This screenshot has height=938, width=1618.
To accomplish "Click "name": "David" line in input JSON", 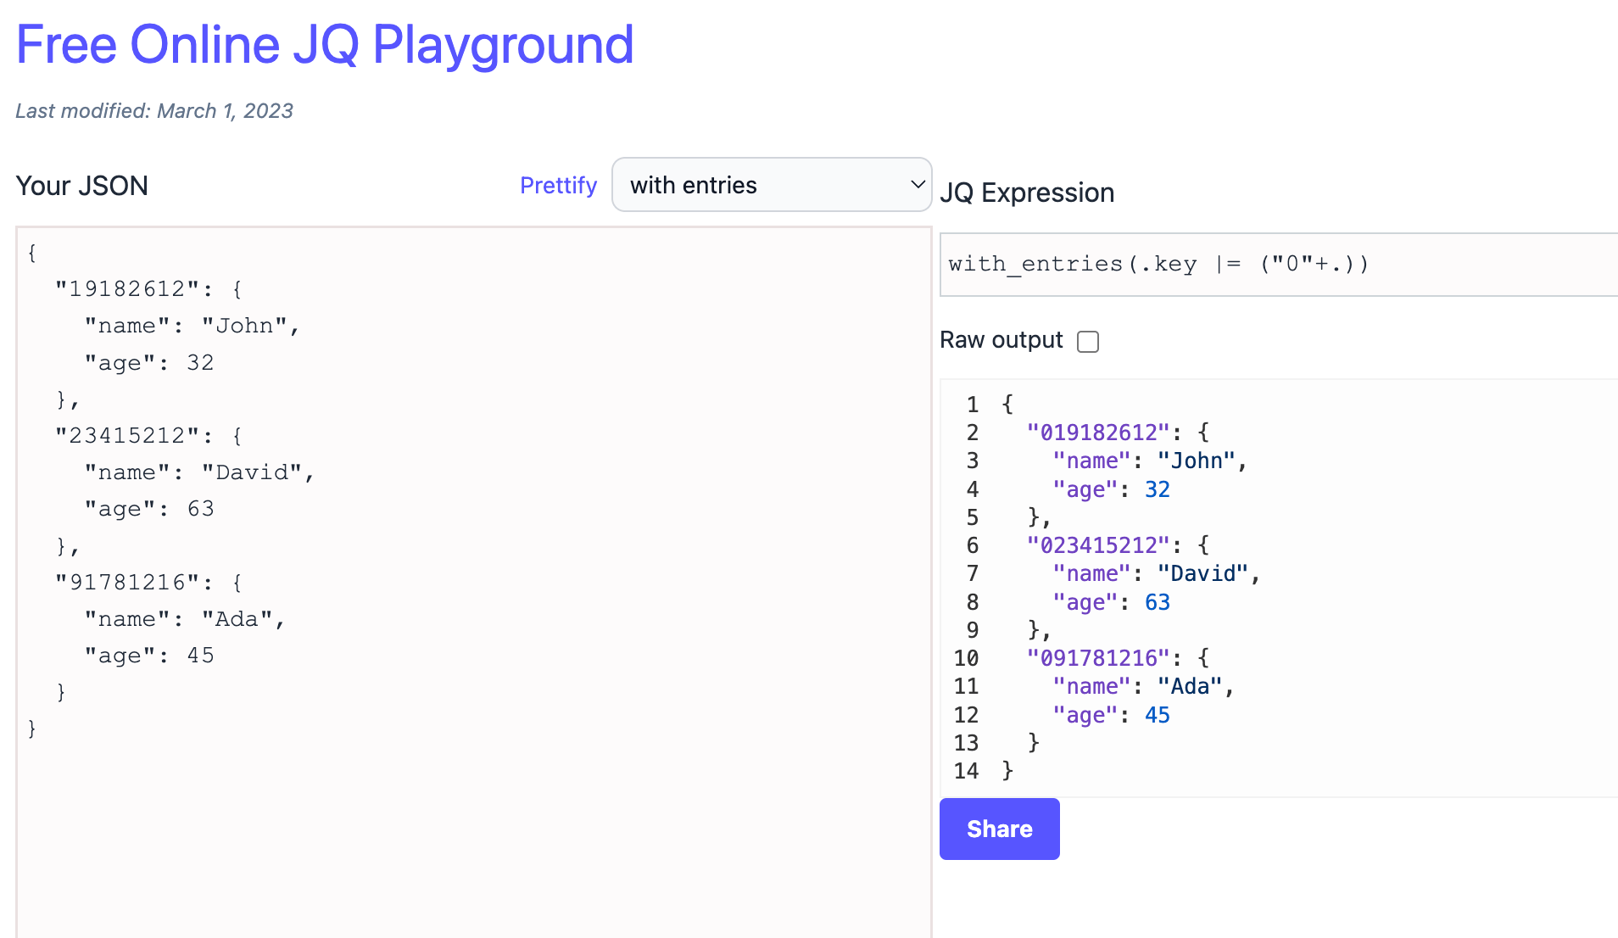I will click(x=199, y=472).
